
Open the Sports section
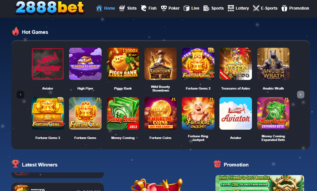213,8
